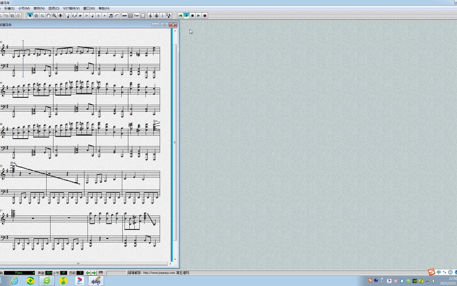The width and height of the screenshot is (457, 286).
Task: Open the 声部 All voice dropdown
Action: click(x=49, y=273)
